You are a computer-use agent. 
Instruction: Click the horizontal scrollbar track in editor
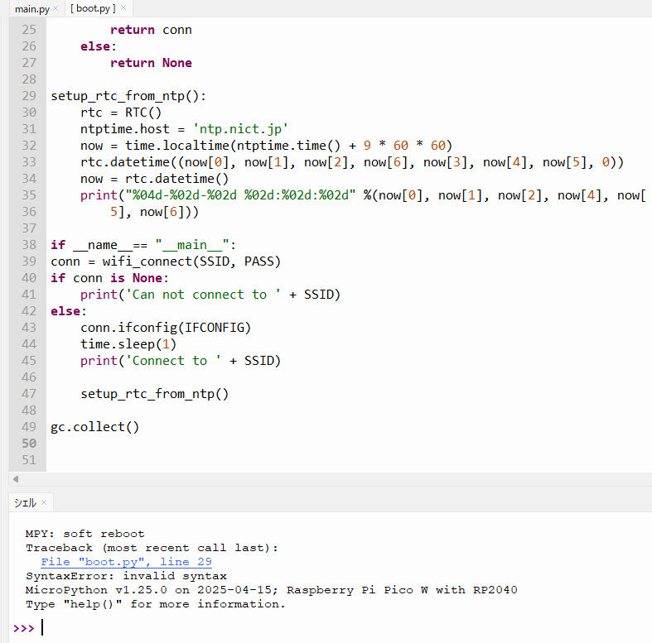pos(331,479)
